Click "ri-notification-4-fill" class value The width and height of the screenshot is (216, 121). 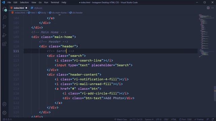pyautogui.click(x=96, y=79)
